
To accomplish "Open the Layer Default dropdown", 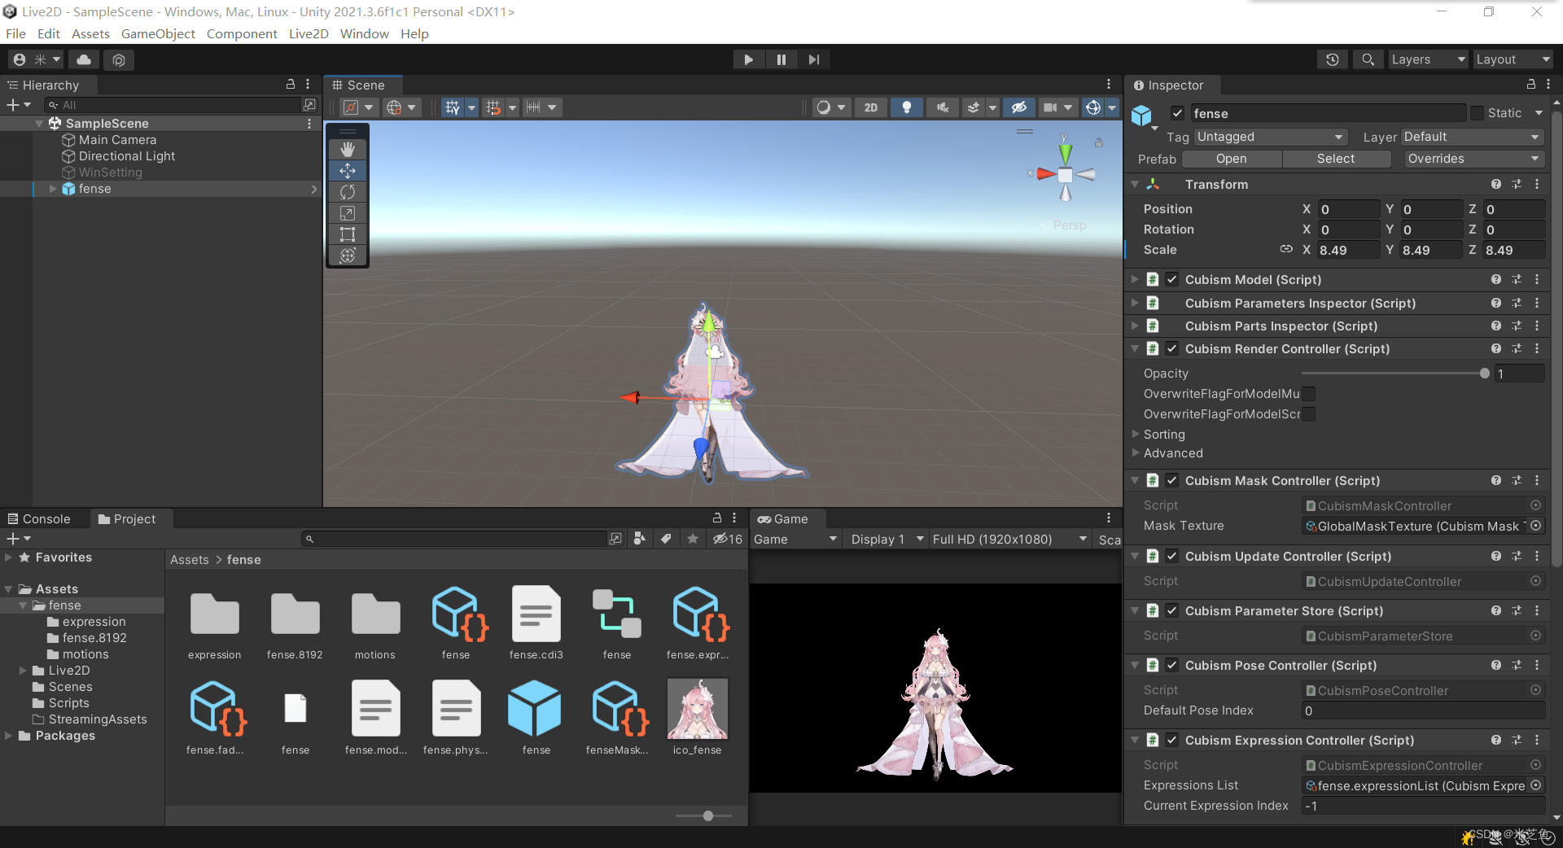I will (x=1473, y=137).
